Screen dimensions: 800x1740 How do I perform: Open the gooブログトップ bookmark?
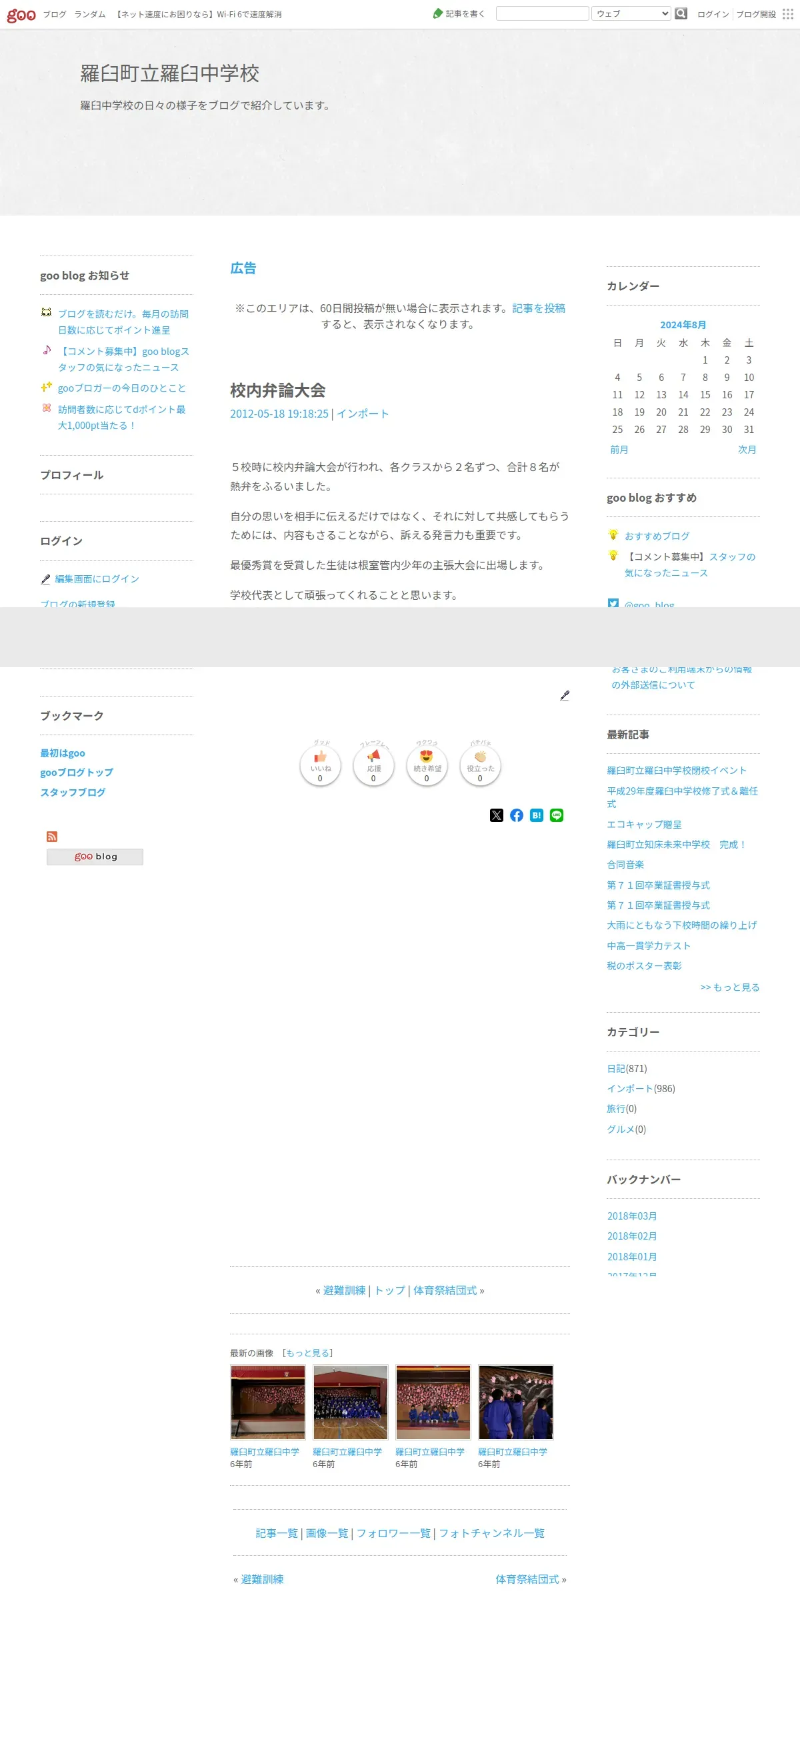(x=76, y=772)
